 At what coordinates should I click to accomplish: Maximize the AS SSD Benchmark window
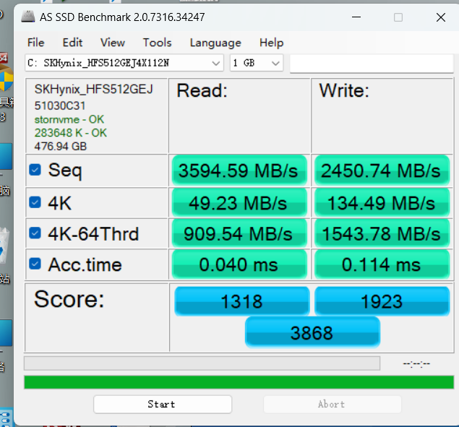click(398, 17)
